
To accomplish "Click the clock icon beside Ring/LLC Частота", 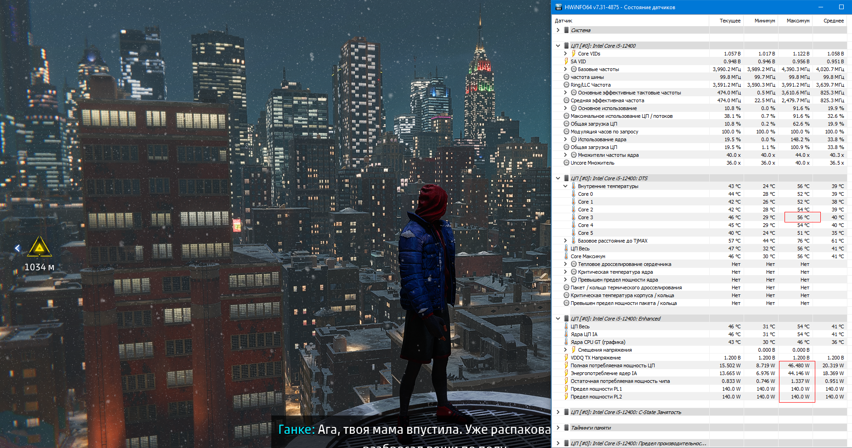I will click(x=566, y=85).
